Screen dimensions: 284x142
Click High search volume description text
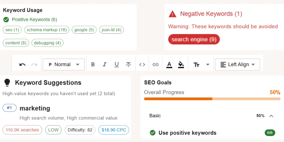pos(69,118)
